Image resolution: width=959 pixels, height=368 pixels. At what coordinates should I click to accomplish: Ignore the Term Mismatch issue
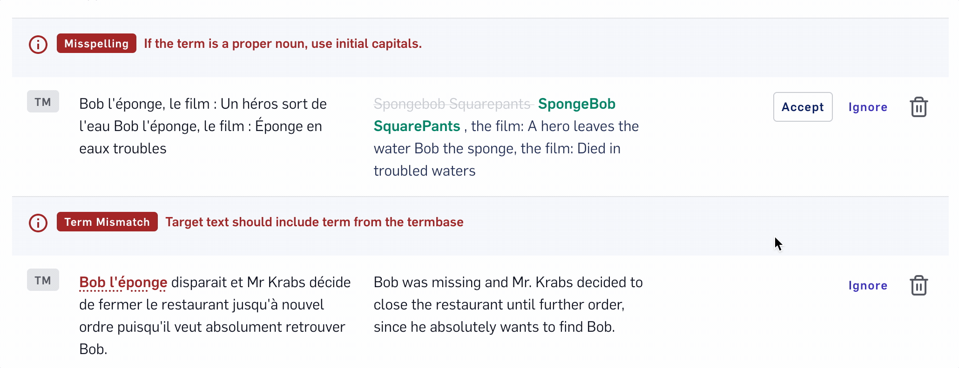pos(867,286)
